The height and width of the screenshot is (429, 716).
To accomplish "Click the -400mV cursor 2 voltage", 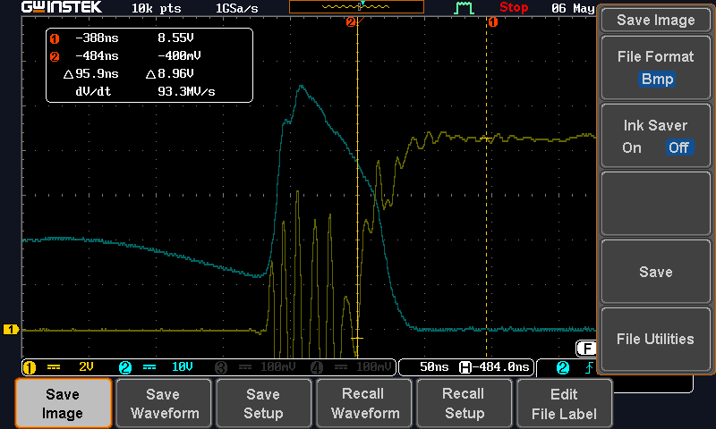I will [x=179, y=55].
